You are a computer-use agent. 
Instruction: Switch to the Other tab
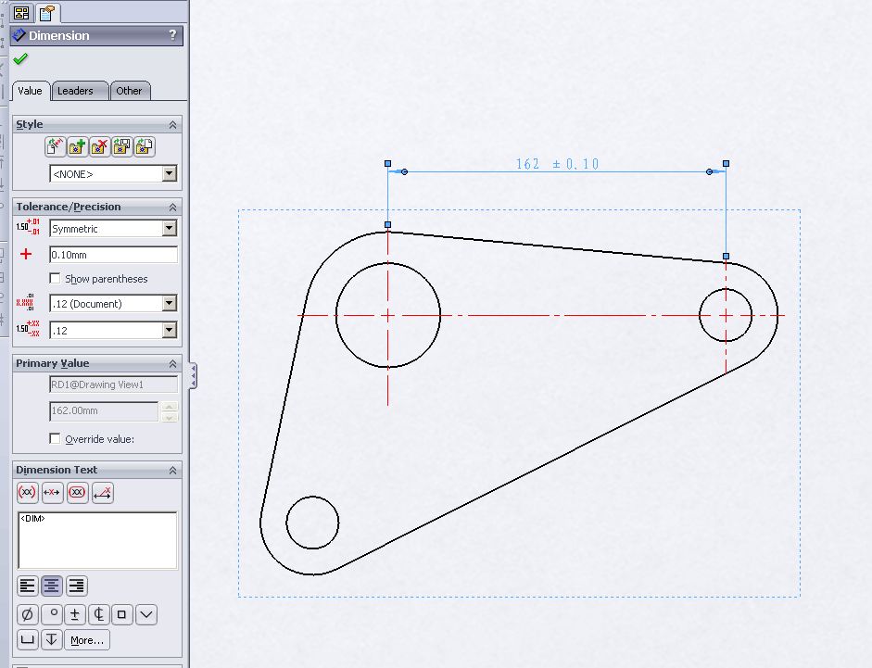[x=129, y=91]
